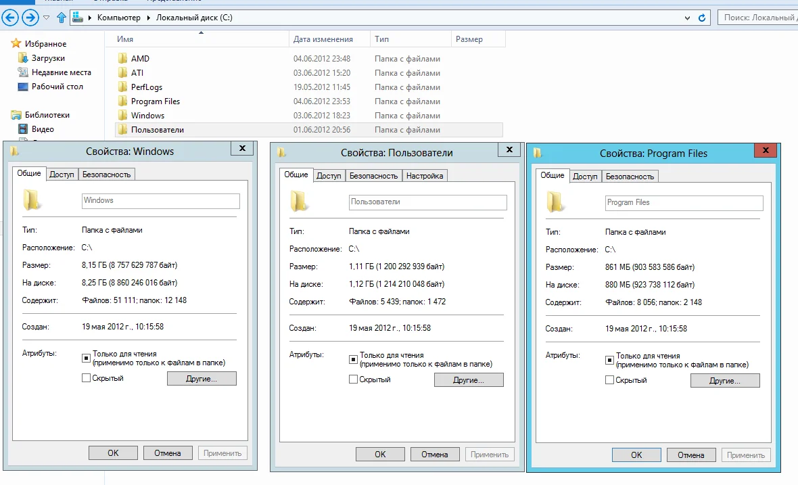Go up one folder level

(x=62, y=18)
